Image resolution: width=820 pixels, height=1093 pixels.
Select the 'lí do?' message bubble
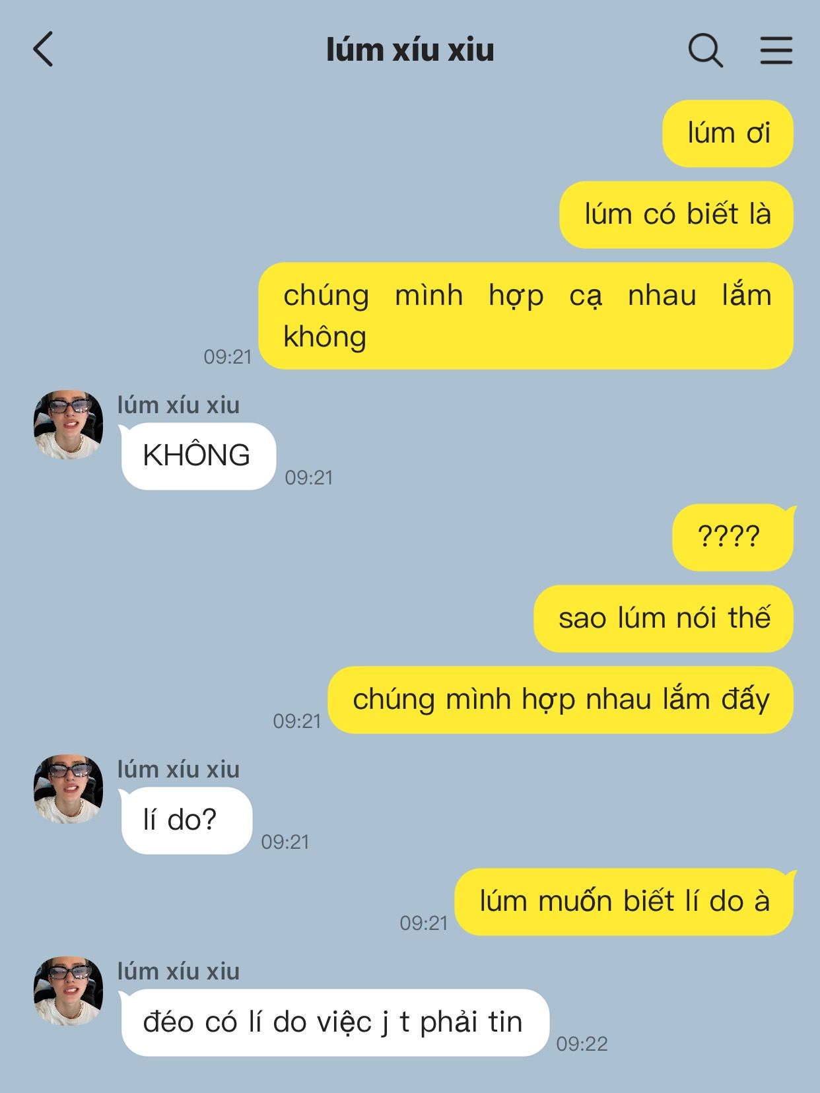coord(186,820)
